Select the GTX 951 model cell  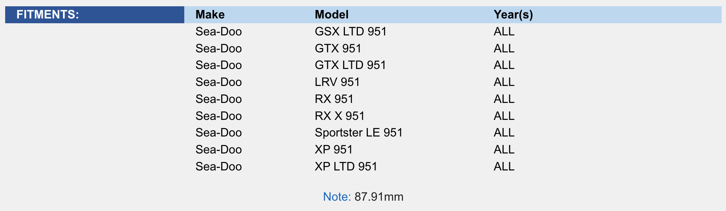tap(338, 49)
